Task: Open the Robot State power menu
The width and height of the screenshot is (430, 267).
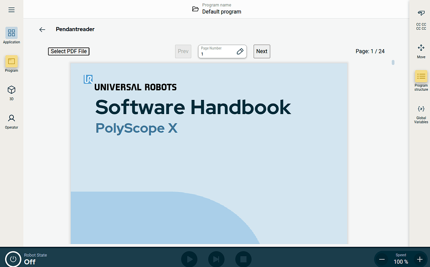Action: coord(12,259)
